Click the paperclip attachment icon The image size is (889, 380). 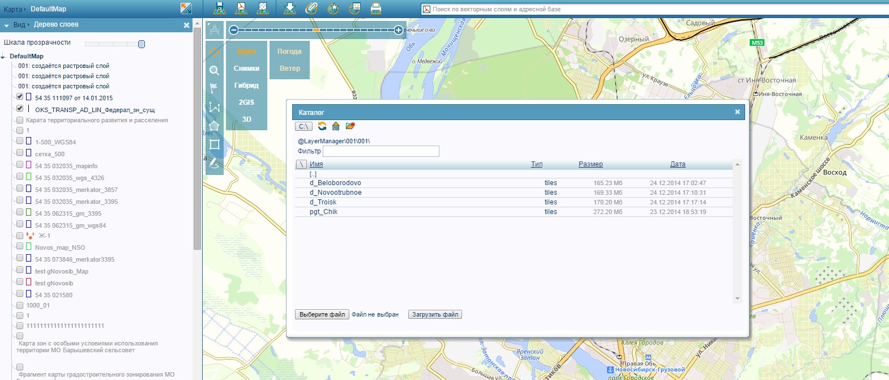pos(311,8)
